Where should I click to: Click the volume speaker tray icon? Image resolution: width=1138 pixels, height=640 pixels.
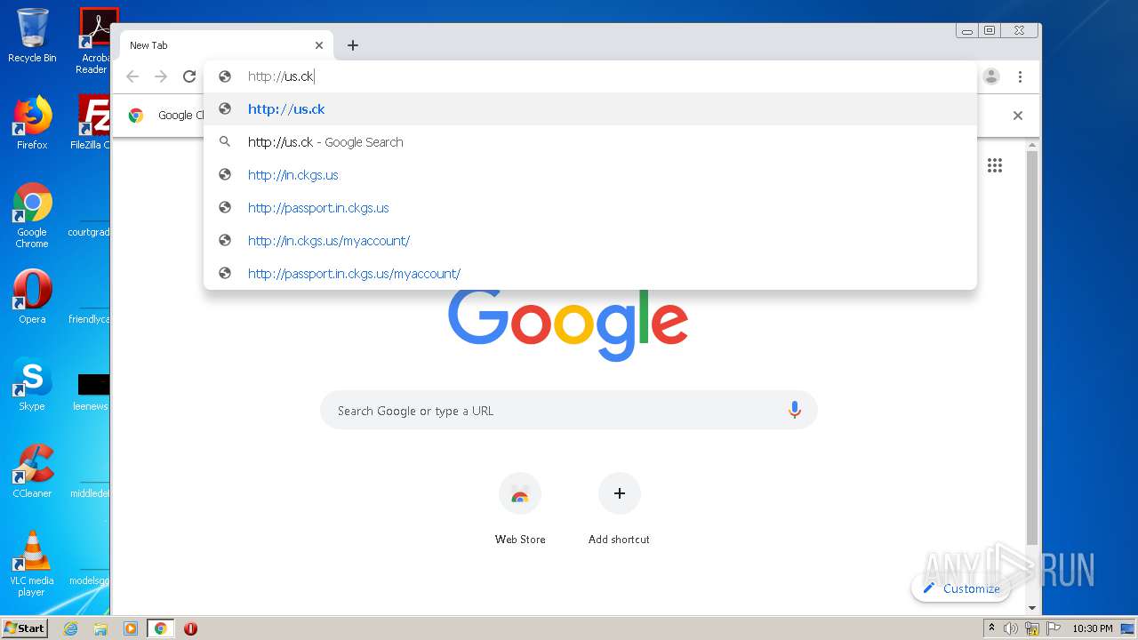click(x=1011, y=628)
